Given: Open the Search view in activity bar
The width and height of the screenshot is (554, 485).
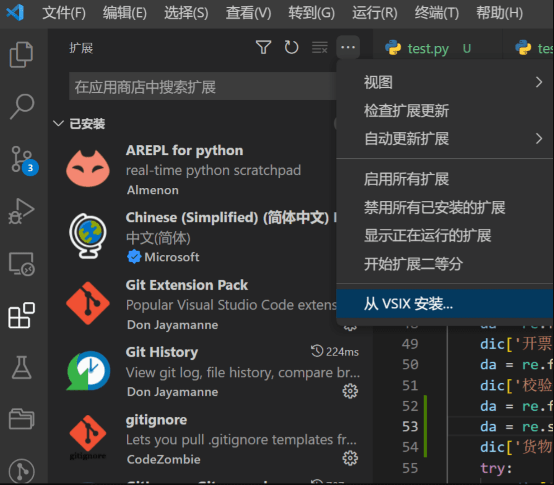Looking at the screenshot, I should point(21,106).
